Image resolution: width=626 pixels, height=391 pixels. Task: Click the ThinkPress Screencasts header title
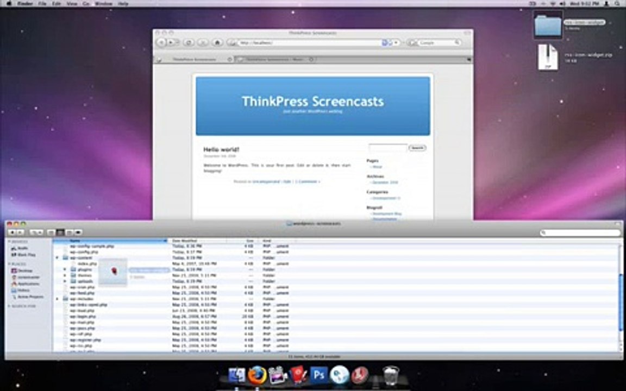point(312,101)
